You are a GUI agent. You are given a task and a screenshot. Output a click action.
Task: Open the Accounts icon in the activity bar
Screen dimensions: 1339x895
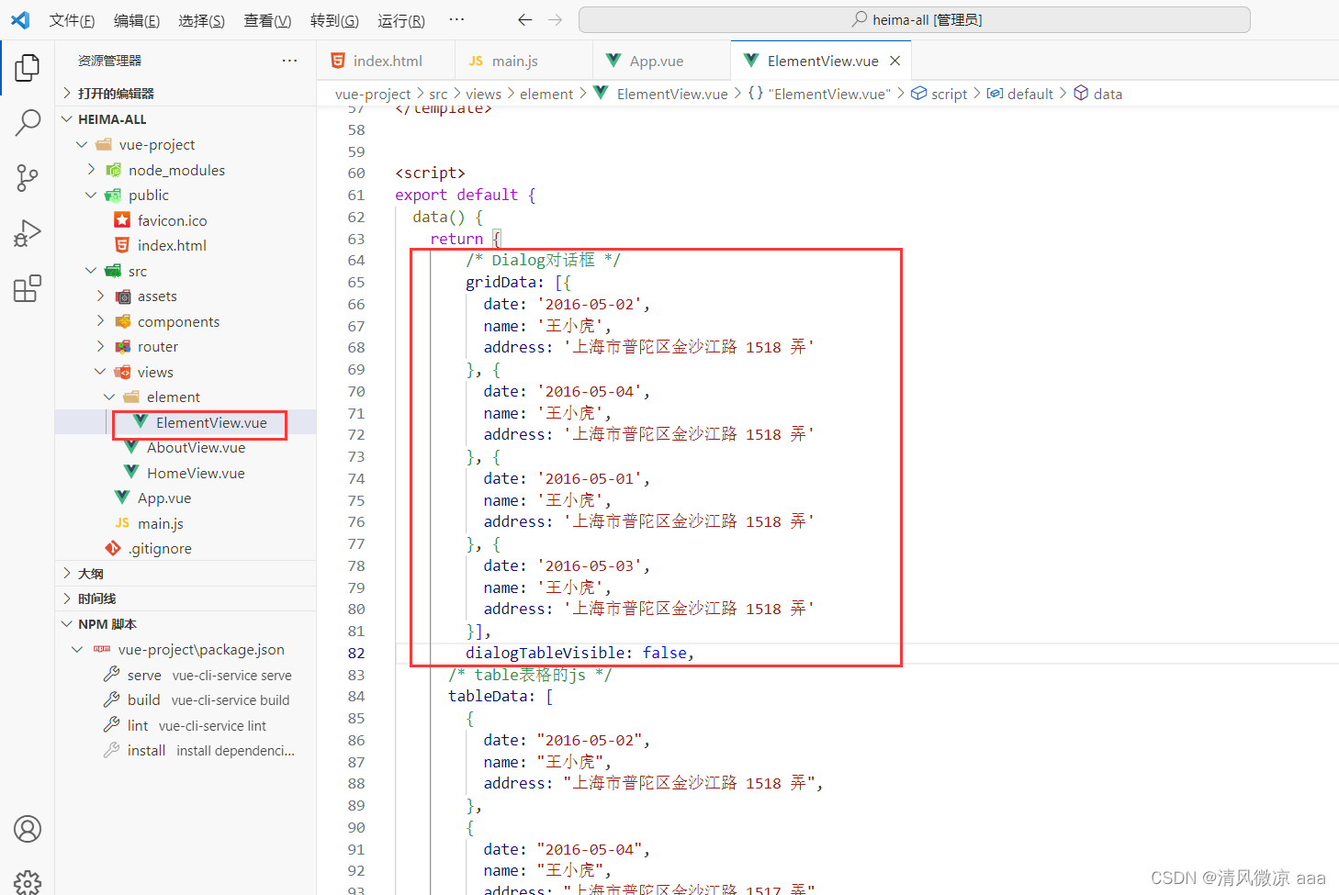pyautogui.click(x=28, y=829)
